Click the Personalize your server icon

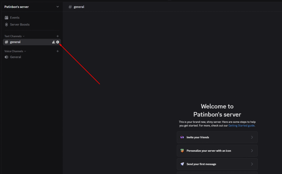(x=182, y=151)
